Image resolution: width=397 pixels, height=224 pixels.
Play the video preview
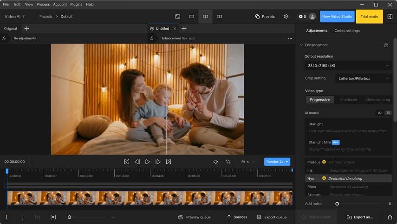[147, 162]
